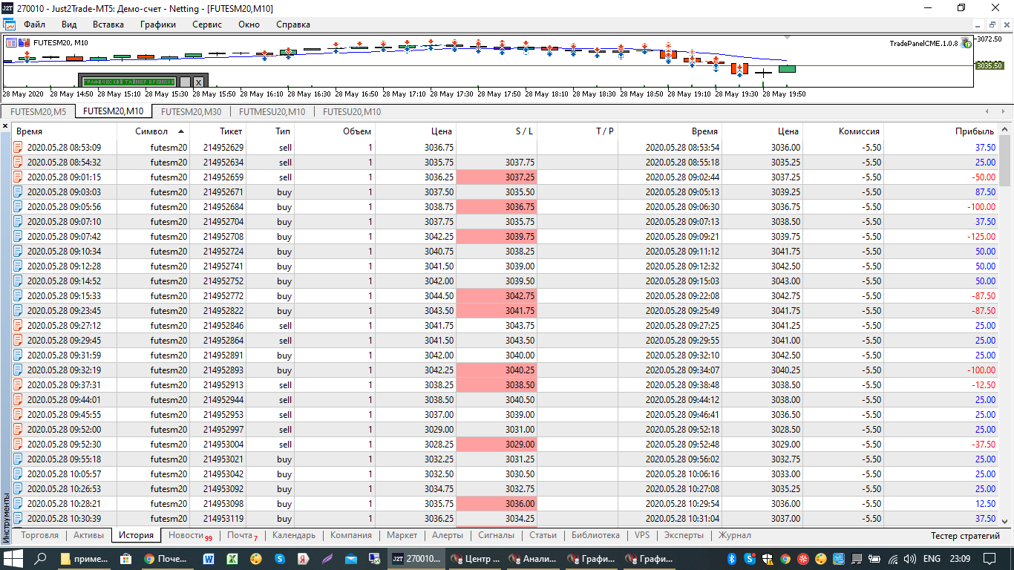
Task: Open the Файл menu
Action: tap(34, 24)
